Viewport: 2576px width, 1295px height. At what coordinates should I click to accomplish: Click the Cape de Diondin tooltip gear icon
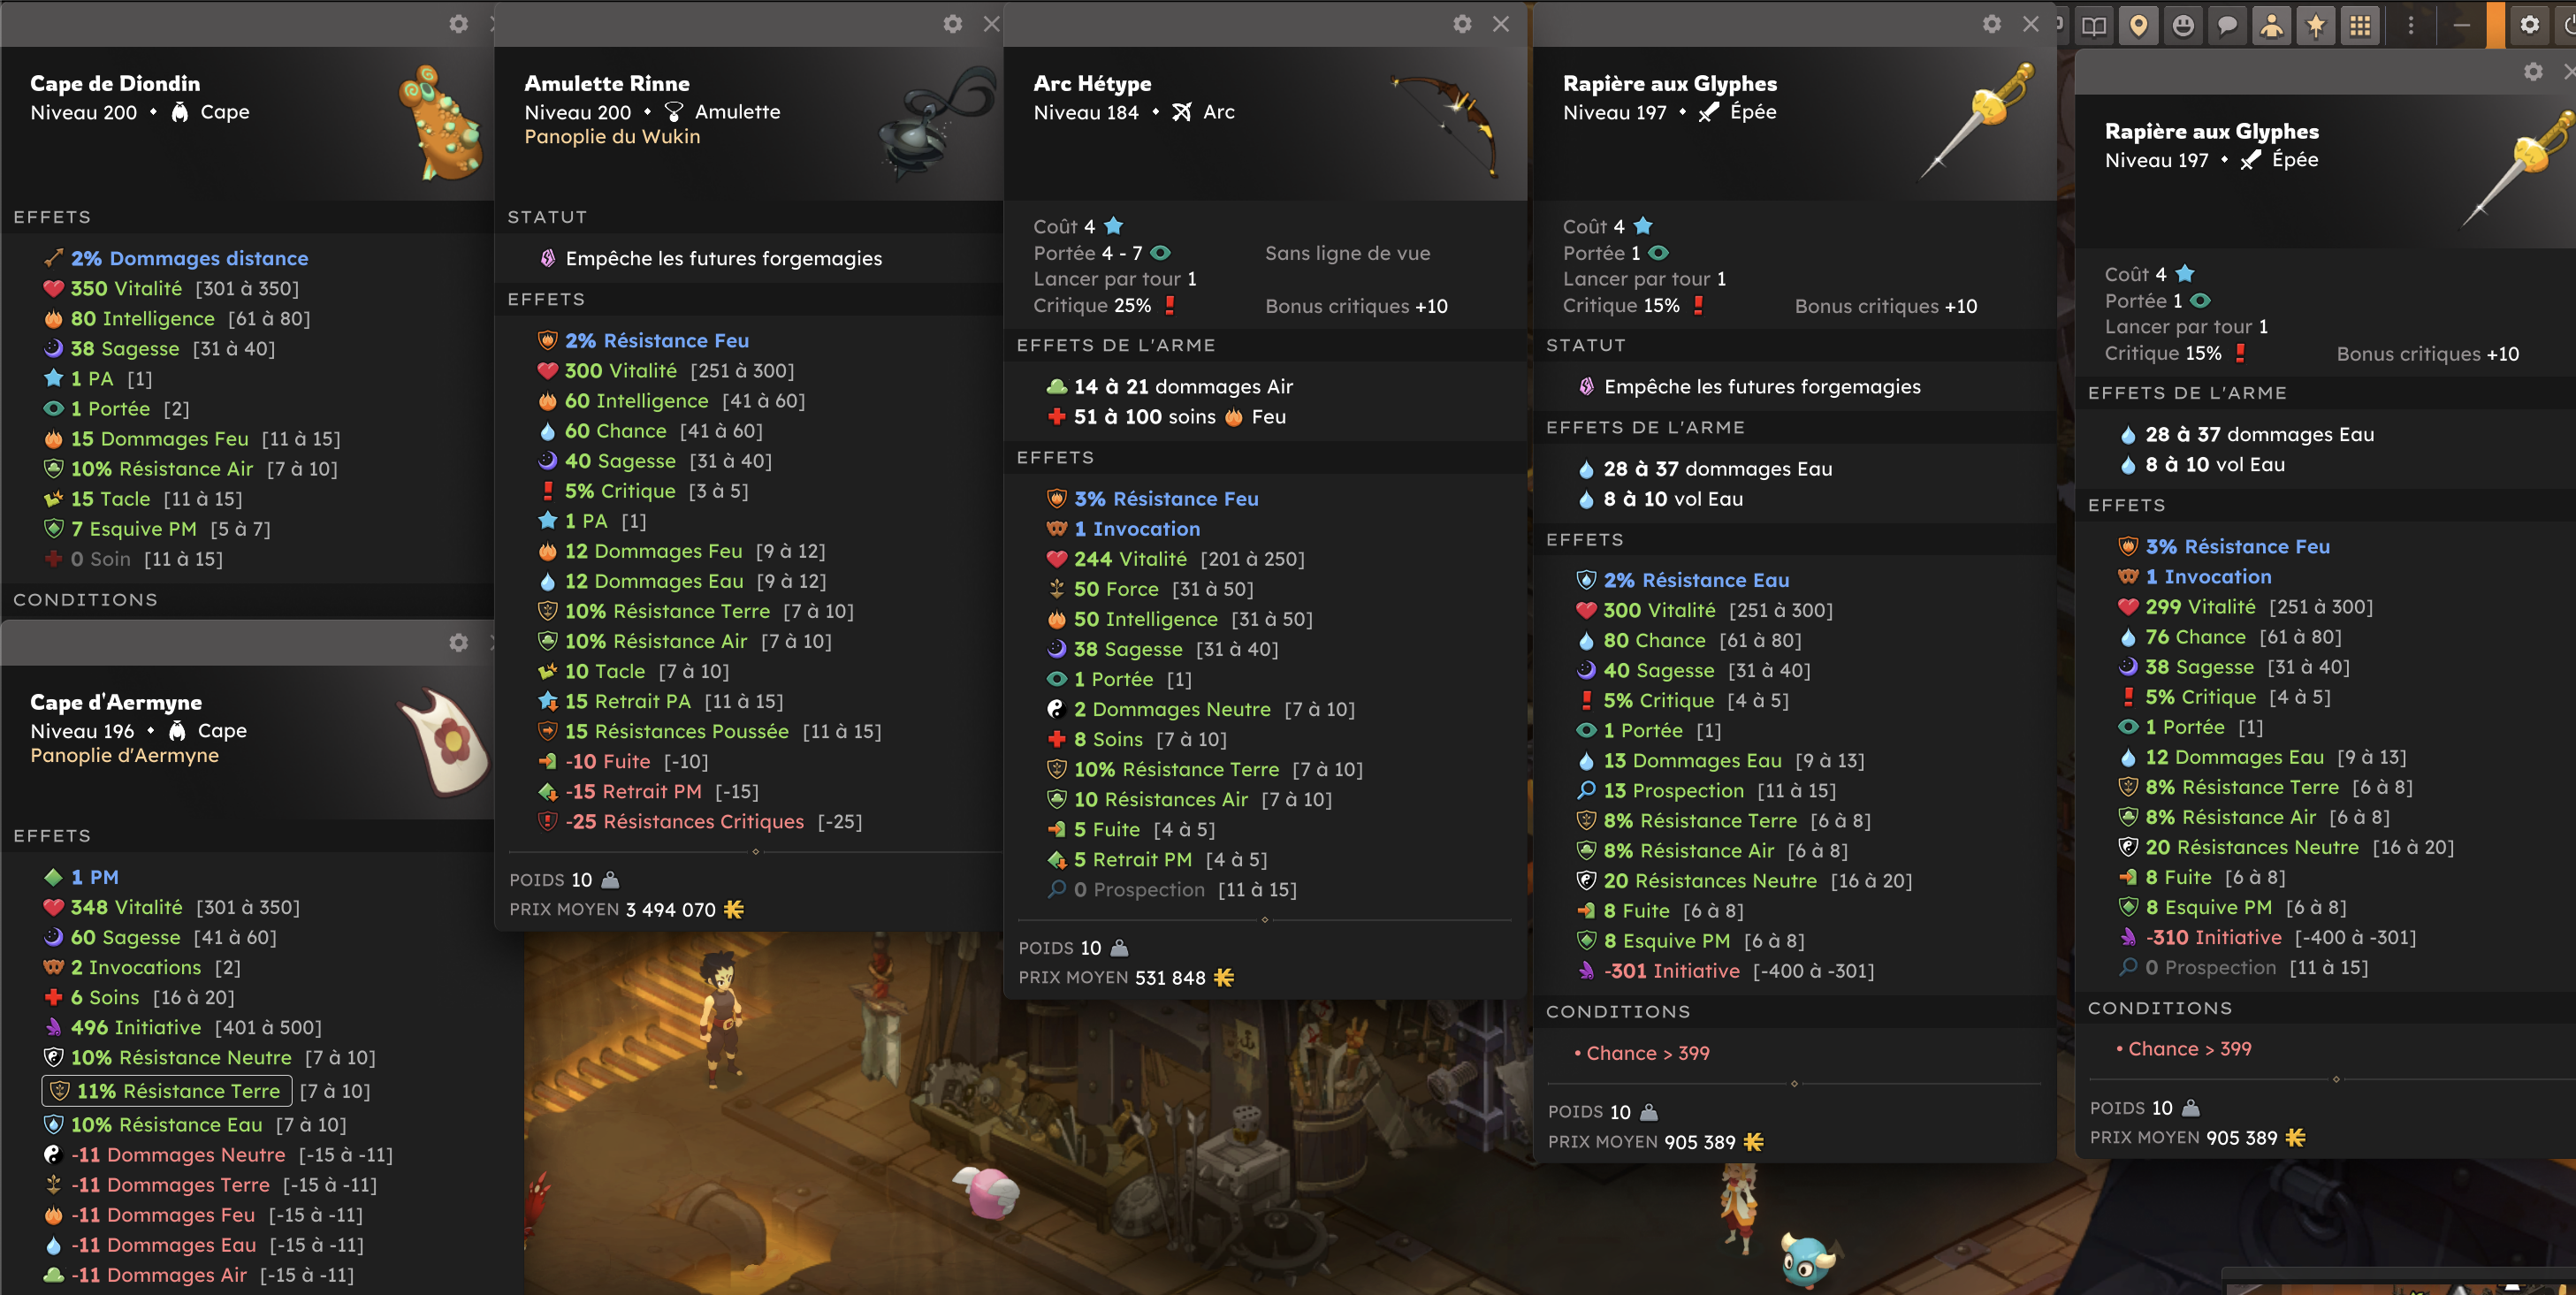tap(458, 23)
